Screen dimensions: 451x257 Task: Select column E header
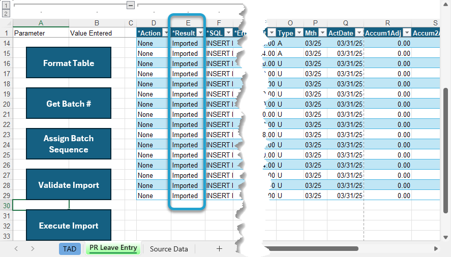click(x=188, y=23)
